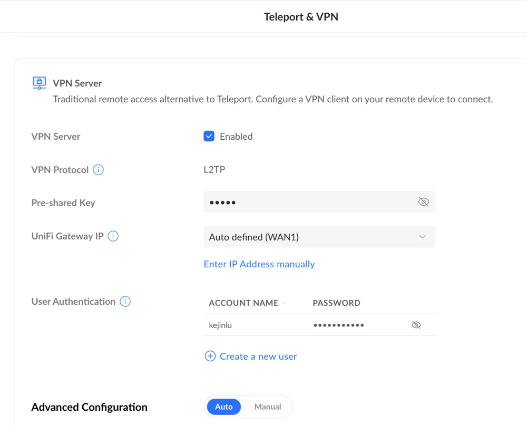
Task: Click the dropdown chevron for Auto defined (WAN1)
Action: (x=422, y=237)
